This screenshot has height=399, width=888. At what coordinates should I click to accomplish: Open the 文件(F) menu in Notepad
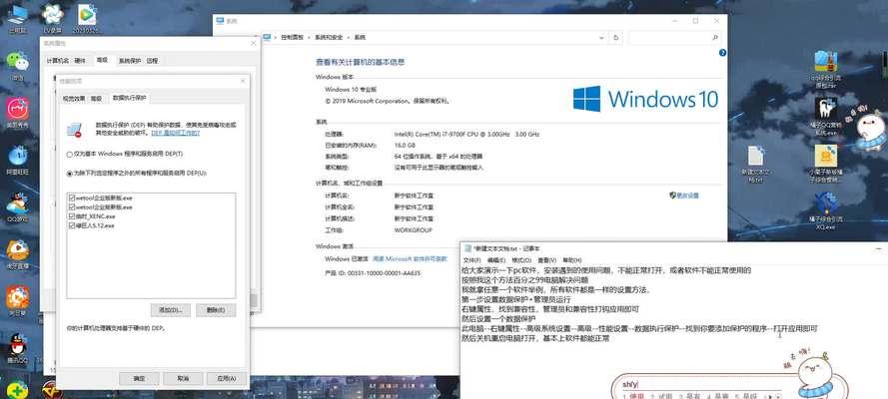pyautogui.click(x=471, y=259)
